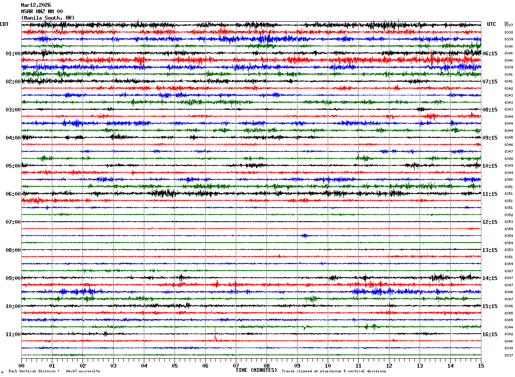
Task: Click the 16:15 UTC time label
Action: pyautogui.click(x=490, y=334)
